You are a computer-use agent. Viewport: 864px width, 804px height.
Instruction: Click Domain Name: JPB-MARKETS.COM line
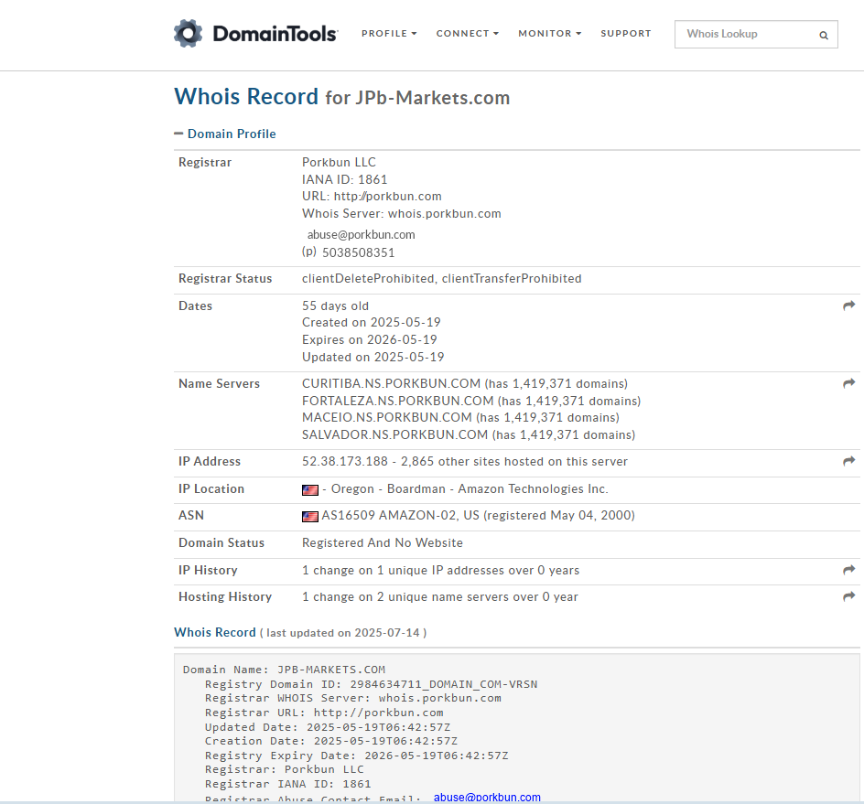(284, 670)
